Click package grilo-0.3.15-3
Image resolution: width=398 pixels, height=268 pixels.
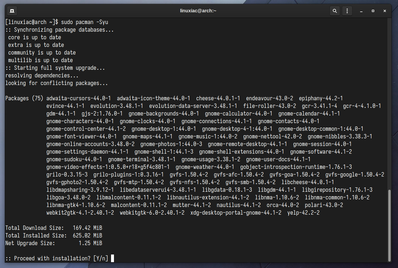tap(67, 175)
